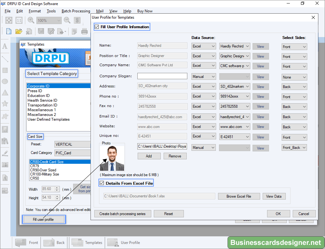Open the Mail menu
Image resolution: width=325 pixels, height=249 pixels.
(100, 11)
